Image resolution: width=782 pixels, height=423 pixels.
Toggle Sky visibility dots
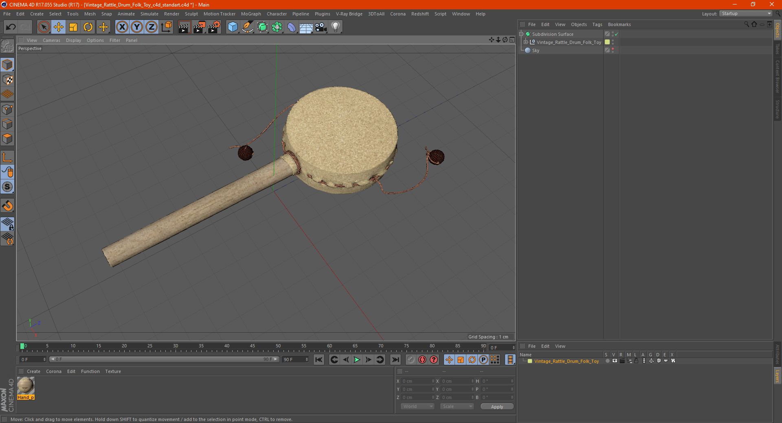point(613,50)
